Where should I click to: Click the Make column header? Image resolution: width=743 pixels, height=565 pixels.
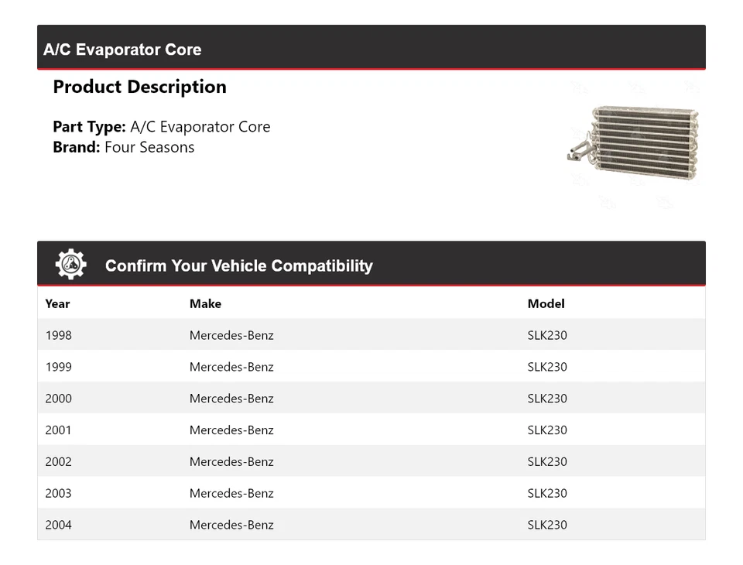coord(205,303)
